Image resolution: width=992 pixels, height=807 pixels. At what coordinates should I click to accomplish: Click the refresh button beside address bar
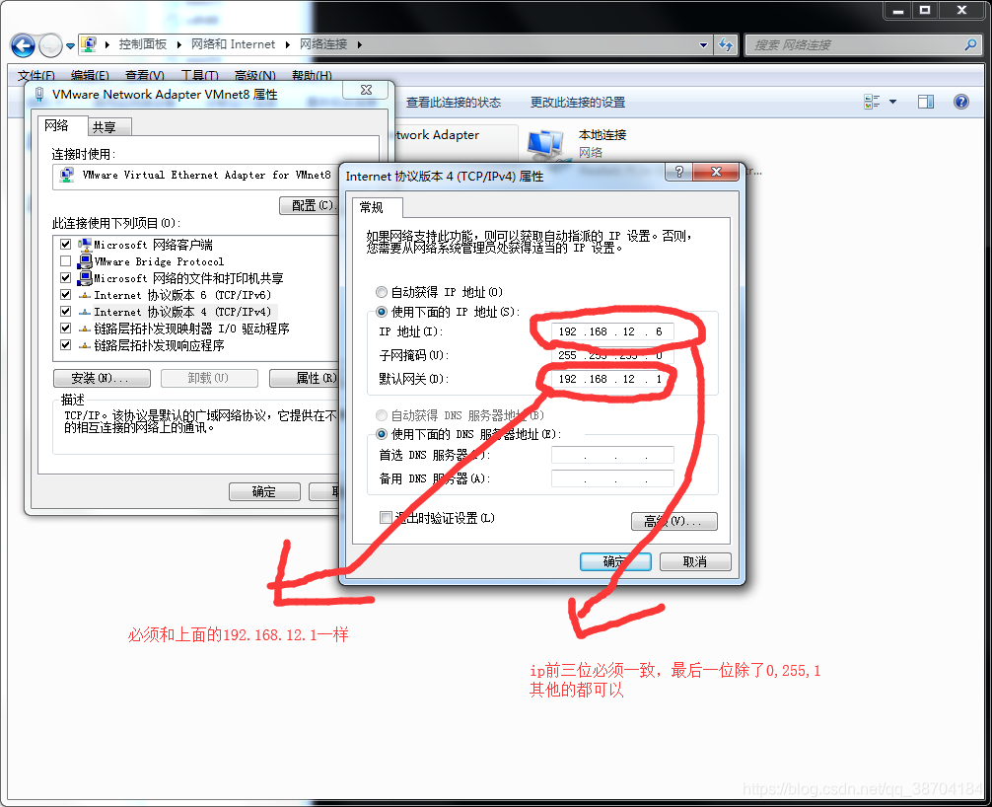(x=726, y=45)
